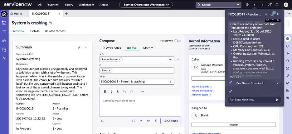Toggle italic formatting in email editor
The width and height of the screenshot is (292, 134).
pyautogui.click(x=111, y=92)
